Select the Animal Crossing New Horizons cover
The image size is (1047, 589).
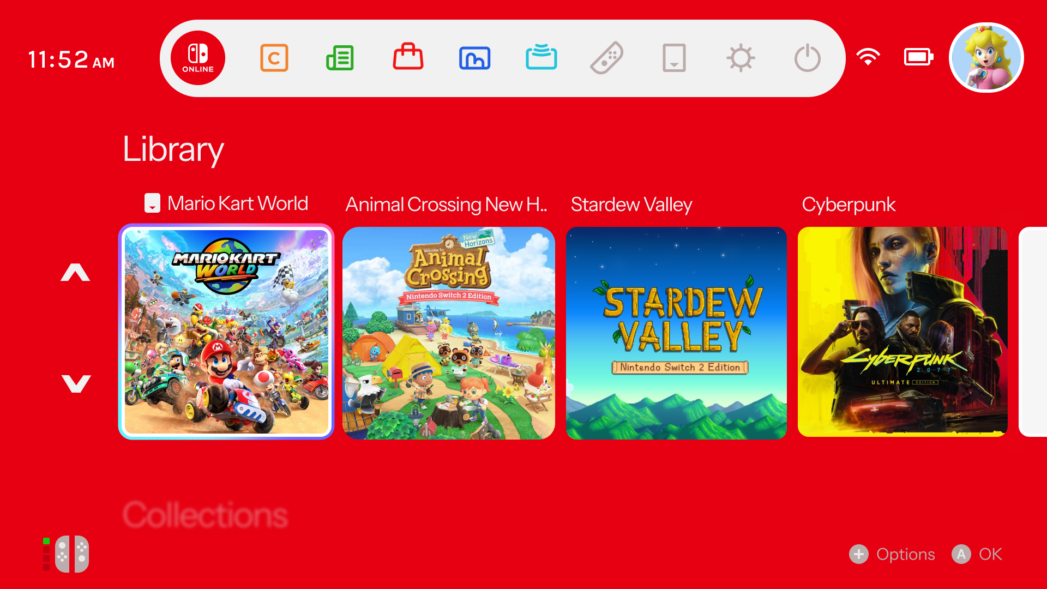(449, 333)
